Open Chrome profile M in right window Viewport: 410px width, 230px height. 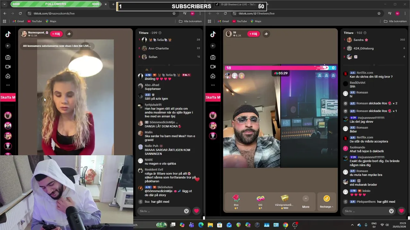397,13
